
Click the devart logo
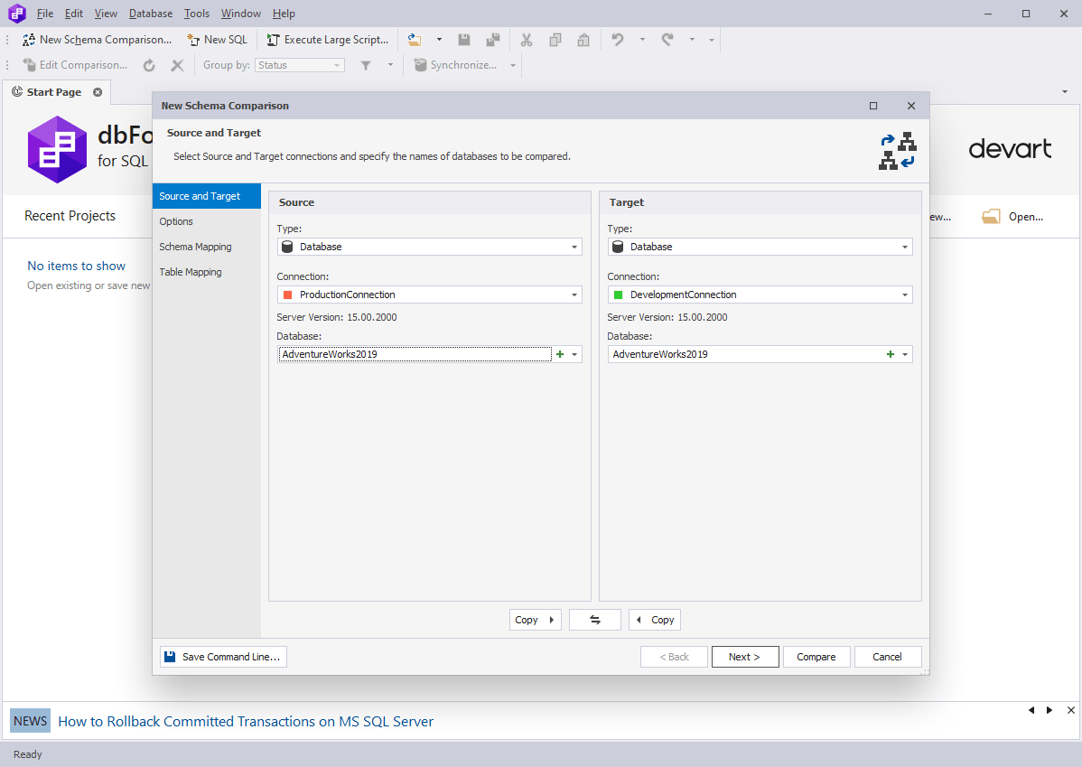1010,148
